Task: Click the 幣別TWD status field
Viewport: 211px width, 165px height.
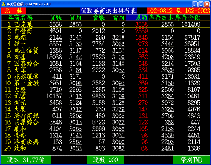Action: point(191,160)
